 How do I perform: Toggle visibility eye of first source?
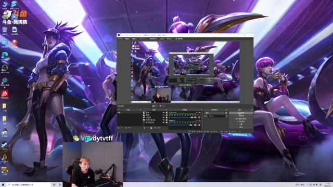tap(163, 112)
